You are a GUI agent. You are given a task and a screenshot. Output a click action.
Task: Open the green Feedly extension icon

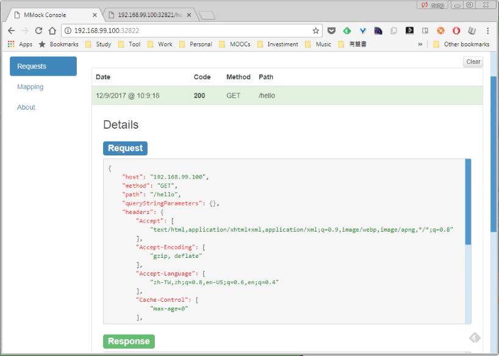[347, 30]
